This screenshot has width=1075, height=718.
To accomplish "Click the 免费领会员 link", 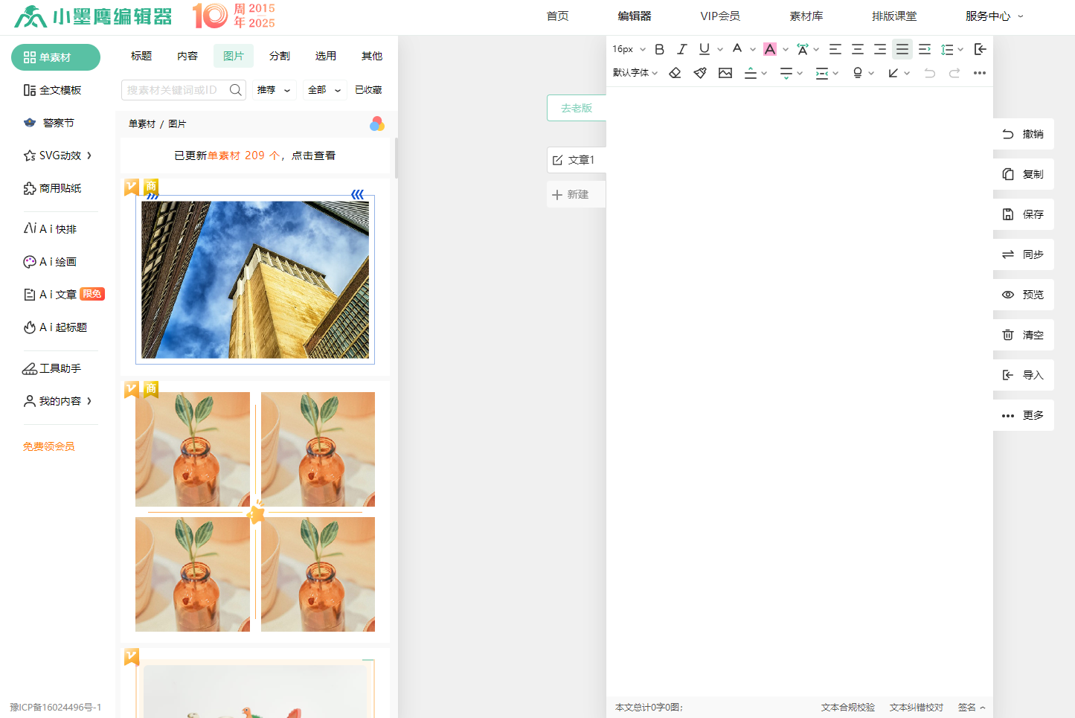I will click(48, 446).
